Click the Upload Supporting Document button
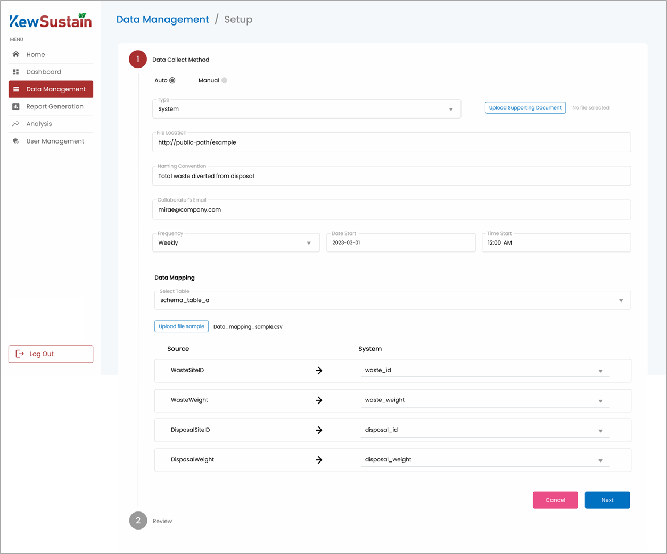The image size is (667, 554). (x=525, y=108)
